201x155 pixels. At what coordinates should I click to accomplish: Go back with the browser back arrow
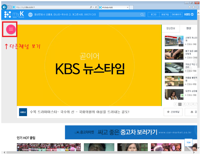click(4, 7)
